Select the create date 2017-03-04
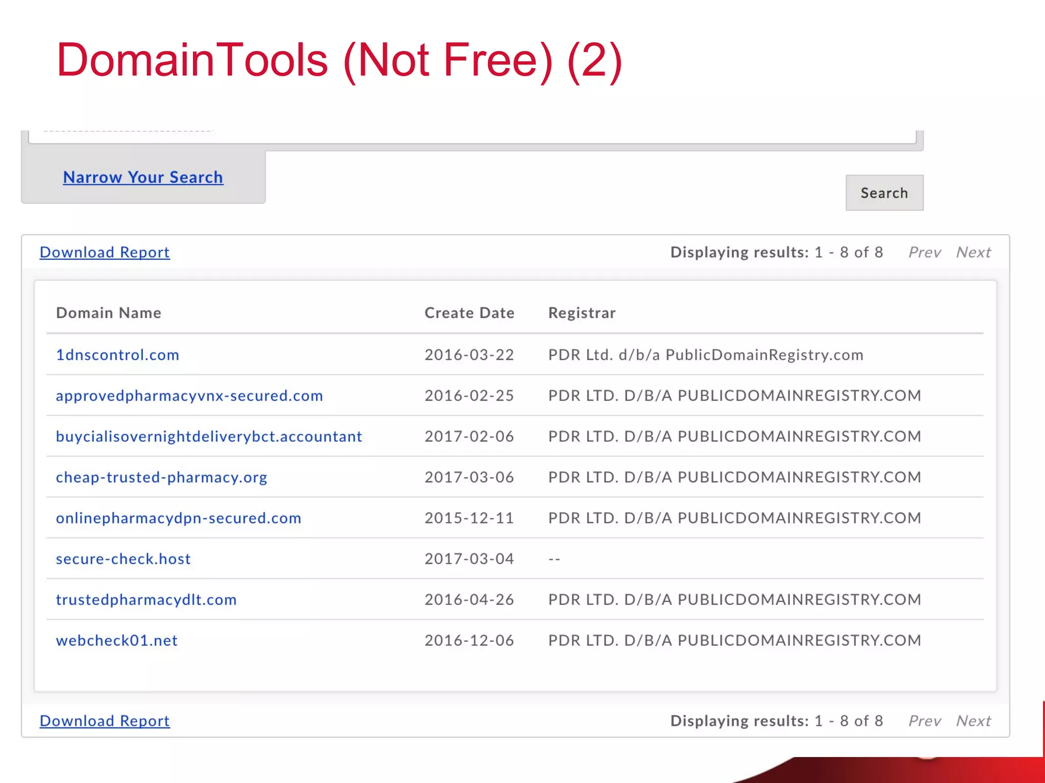 469,559
